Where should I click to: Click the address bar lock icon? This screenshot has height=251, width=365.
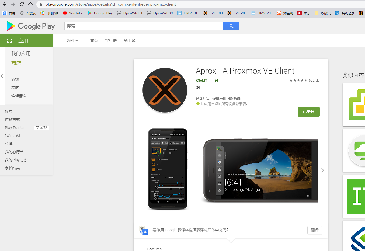41,4
